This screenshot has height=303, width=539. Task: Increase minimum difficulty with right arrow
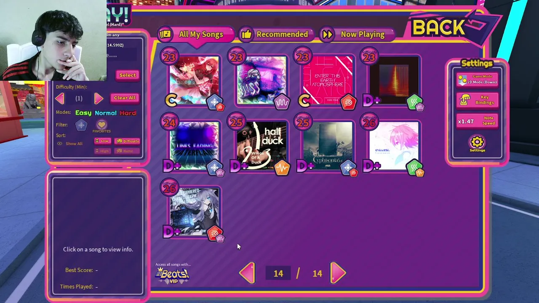(99, 98)
